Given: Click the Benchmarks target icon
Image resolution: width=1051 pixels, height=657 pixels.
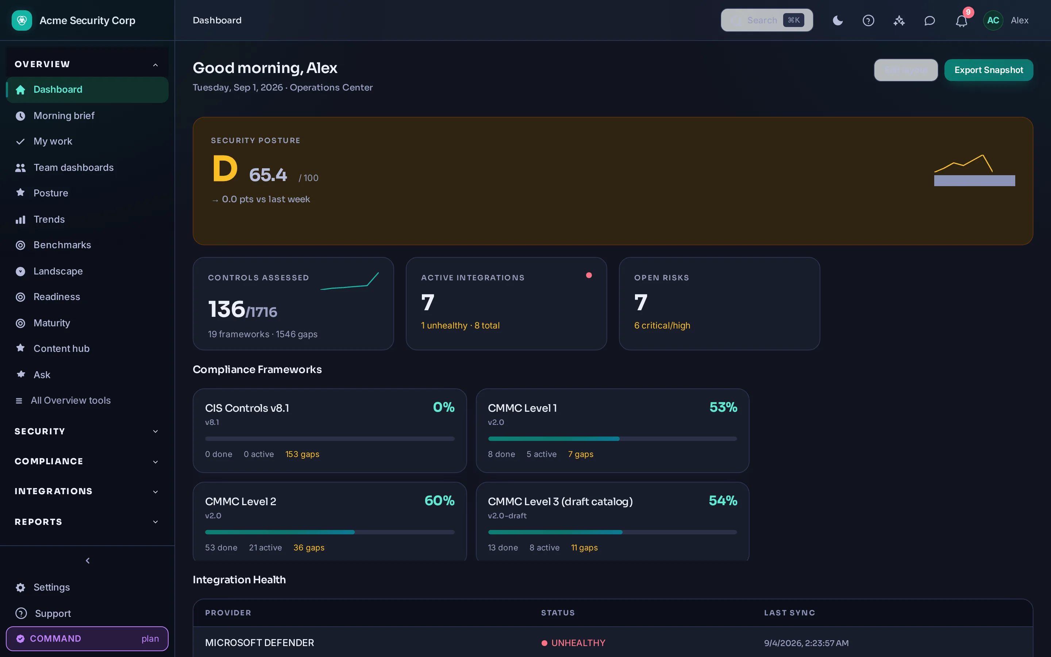Looking at the screenshot, I should [20, 245].
